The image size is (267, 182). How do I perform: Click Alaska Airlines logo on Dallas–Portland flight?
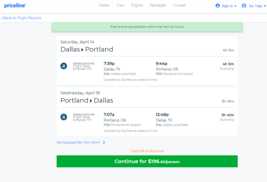(x=64, y=66)
